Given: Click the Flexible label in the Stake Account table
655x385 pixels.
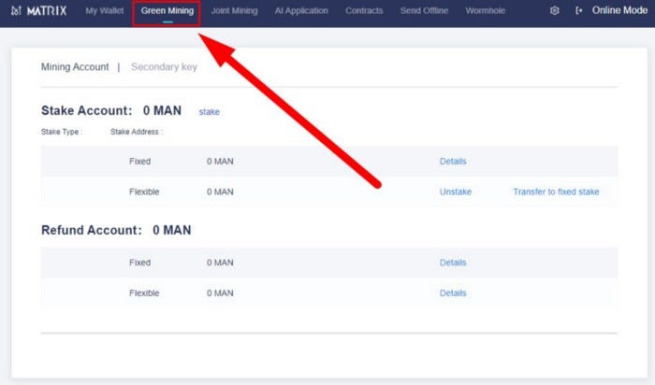Looking at the screenshot, I should [144, 192].
